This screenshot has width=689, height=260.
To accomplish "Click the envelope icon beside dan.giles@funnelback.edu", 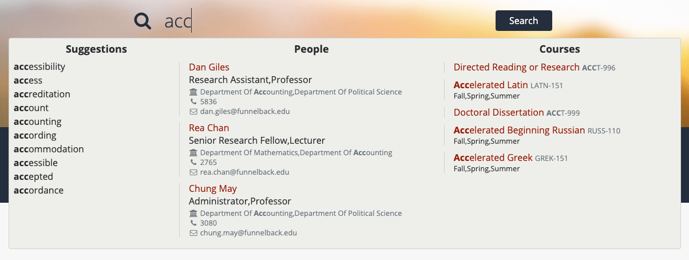I will click(x=193, y=112).
